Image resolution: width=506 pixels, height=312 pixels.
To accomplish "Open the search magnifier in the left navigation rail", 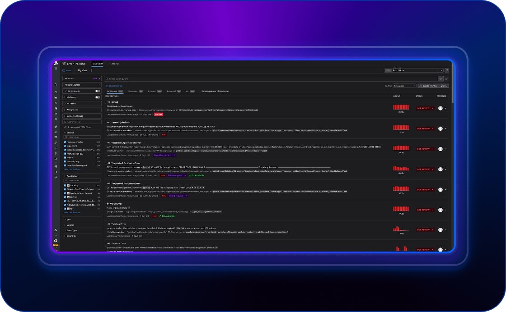I will tap(56, 85).
